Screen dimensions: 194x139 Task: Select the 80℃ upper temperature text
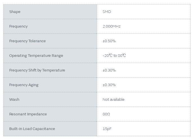[x=122, y=55]
